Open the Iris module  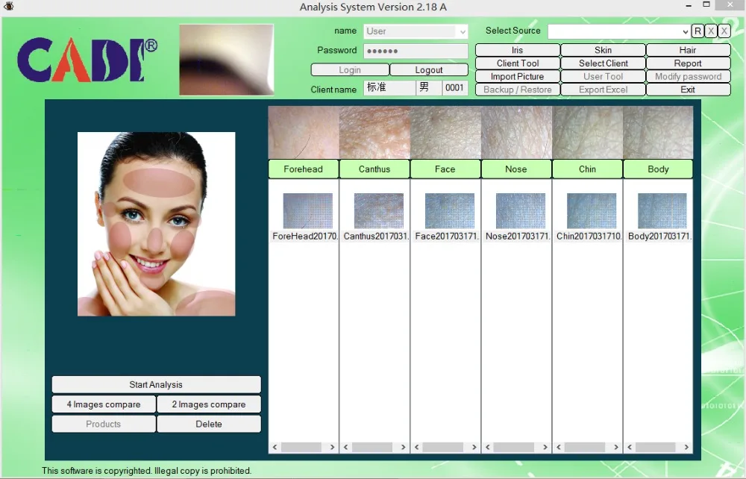[517, 50]
